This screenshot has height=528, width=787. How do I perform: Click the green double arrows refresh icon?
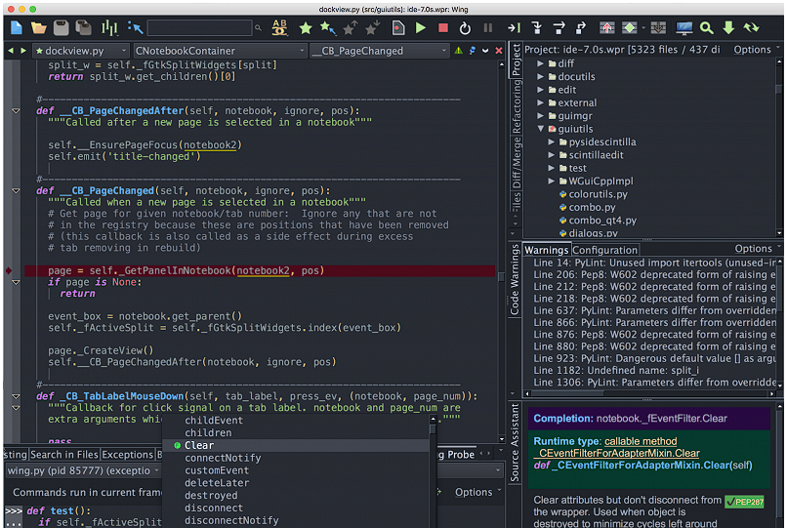click(751, 28)
